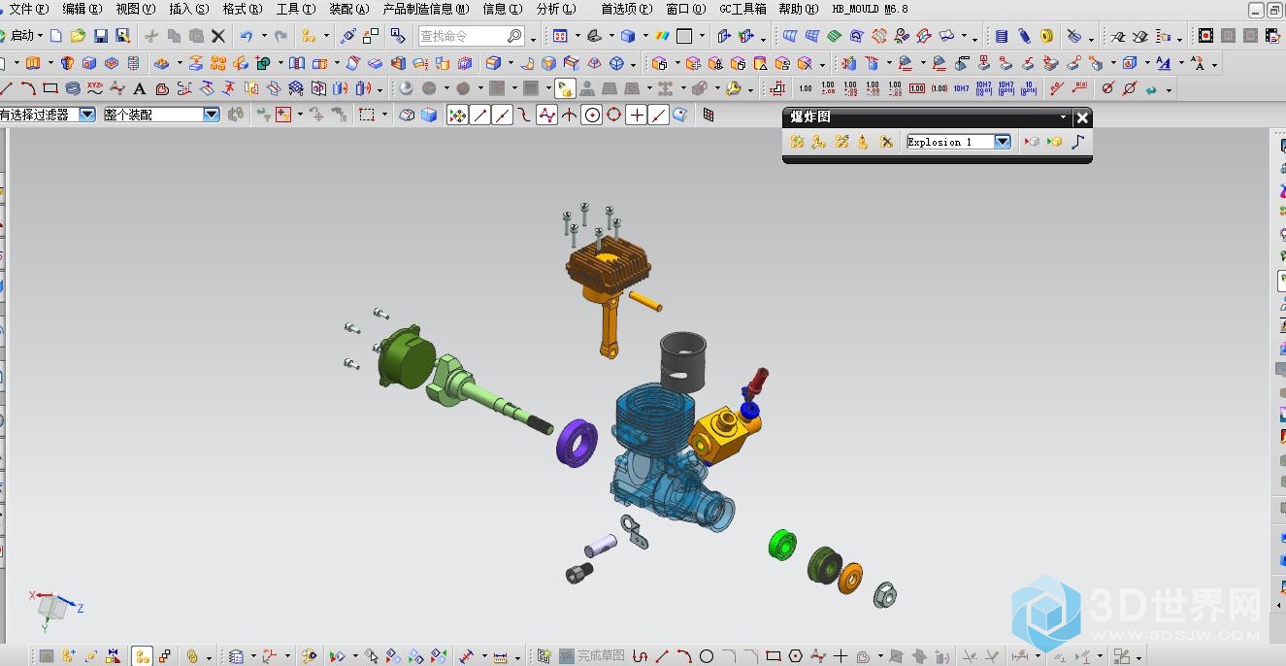The width and height of the screenshot is (1286, 666).
Task: Open the 视图(V) menu
Action: 135,9
